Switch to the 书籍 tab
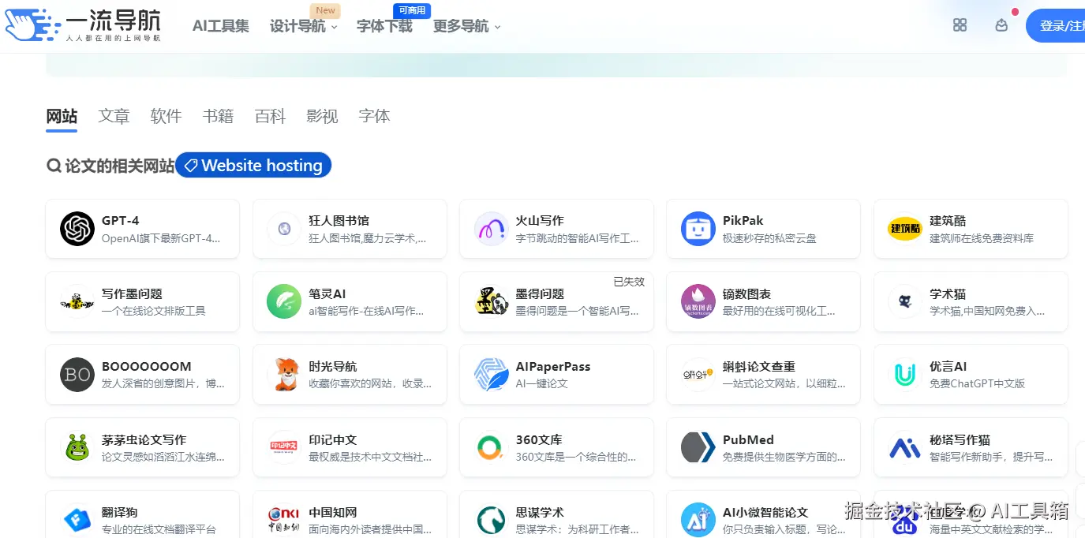This screenshot has height=538, width=1085. (218, 116)
